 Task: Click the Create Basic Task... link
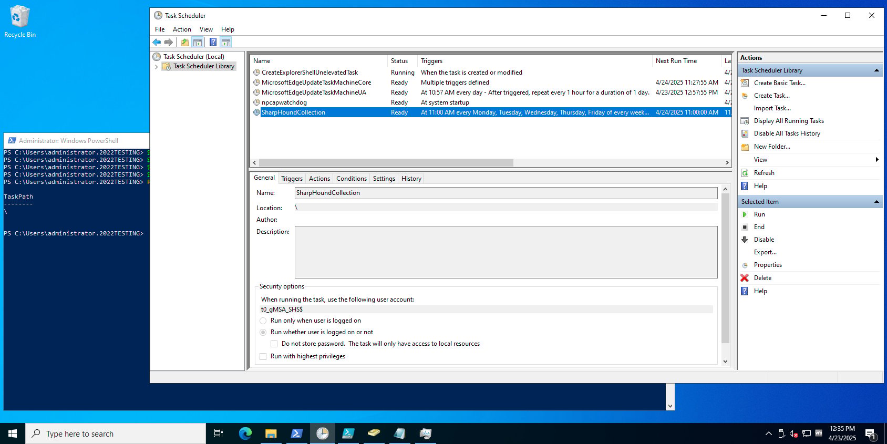779,83
